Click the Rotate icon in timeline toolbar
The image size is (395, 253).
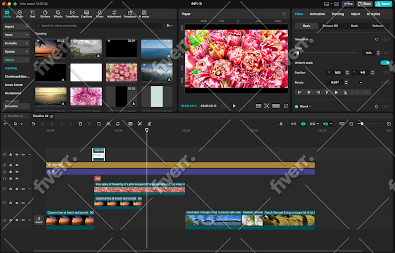click(118, 124)
